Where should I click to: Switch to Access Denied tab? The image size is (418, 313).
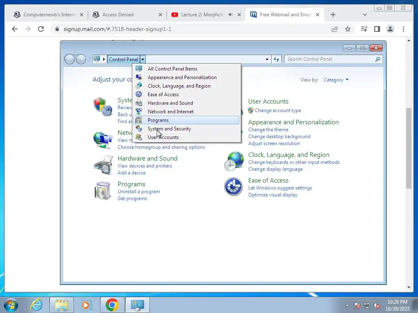(127, 15)
